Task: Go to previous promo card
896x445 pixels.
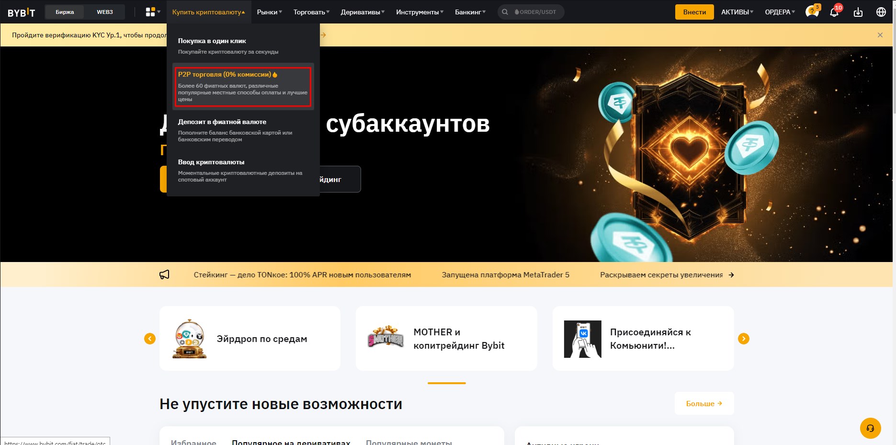Action: pyautogui.click(x=150, y=339)
